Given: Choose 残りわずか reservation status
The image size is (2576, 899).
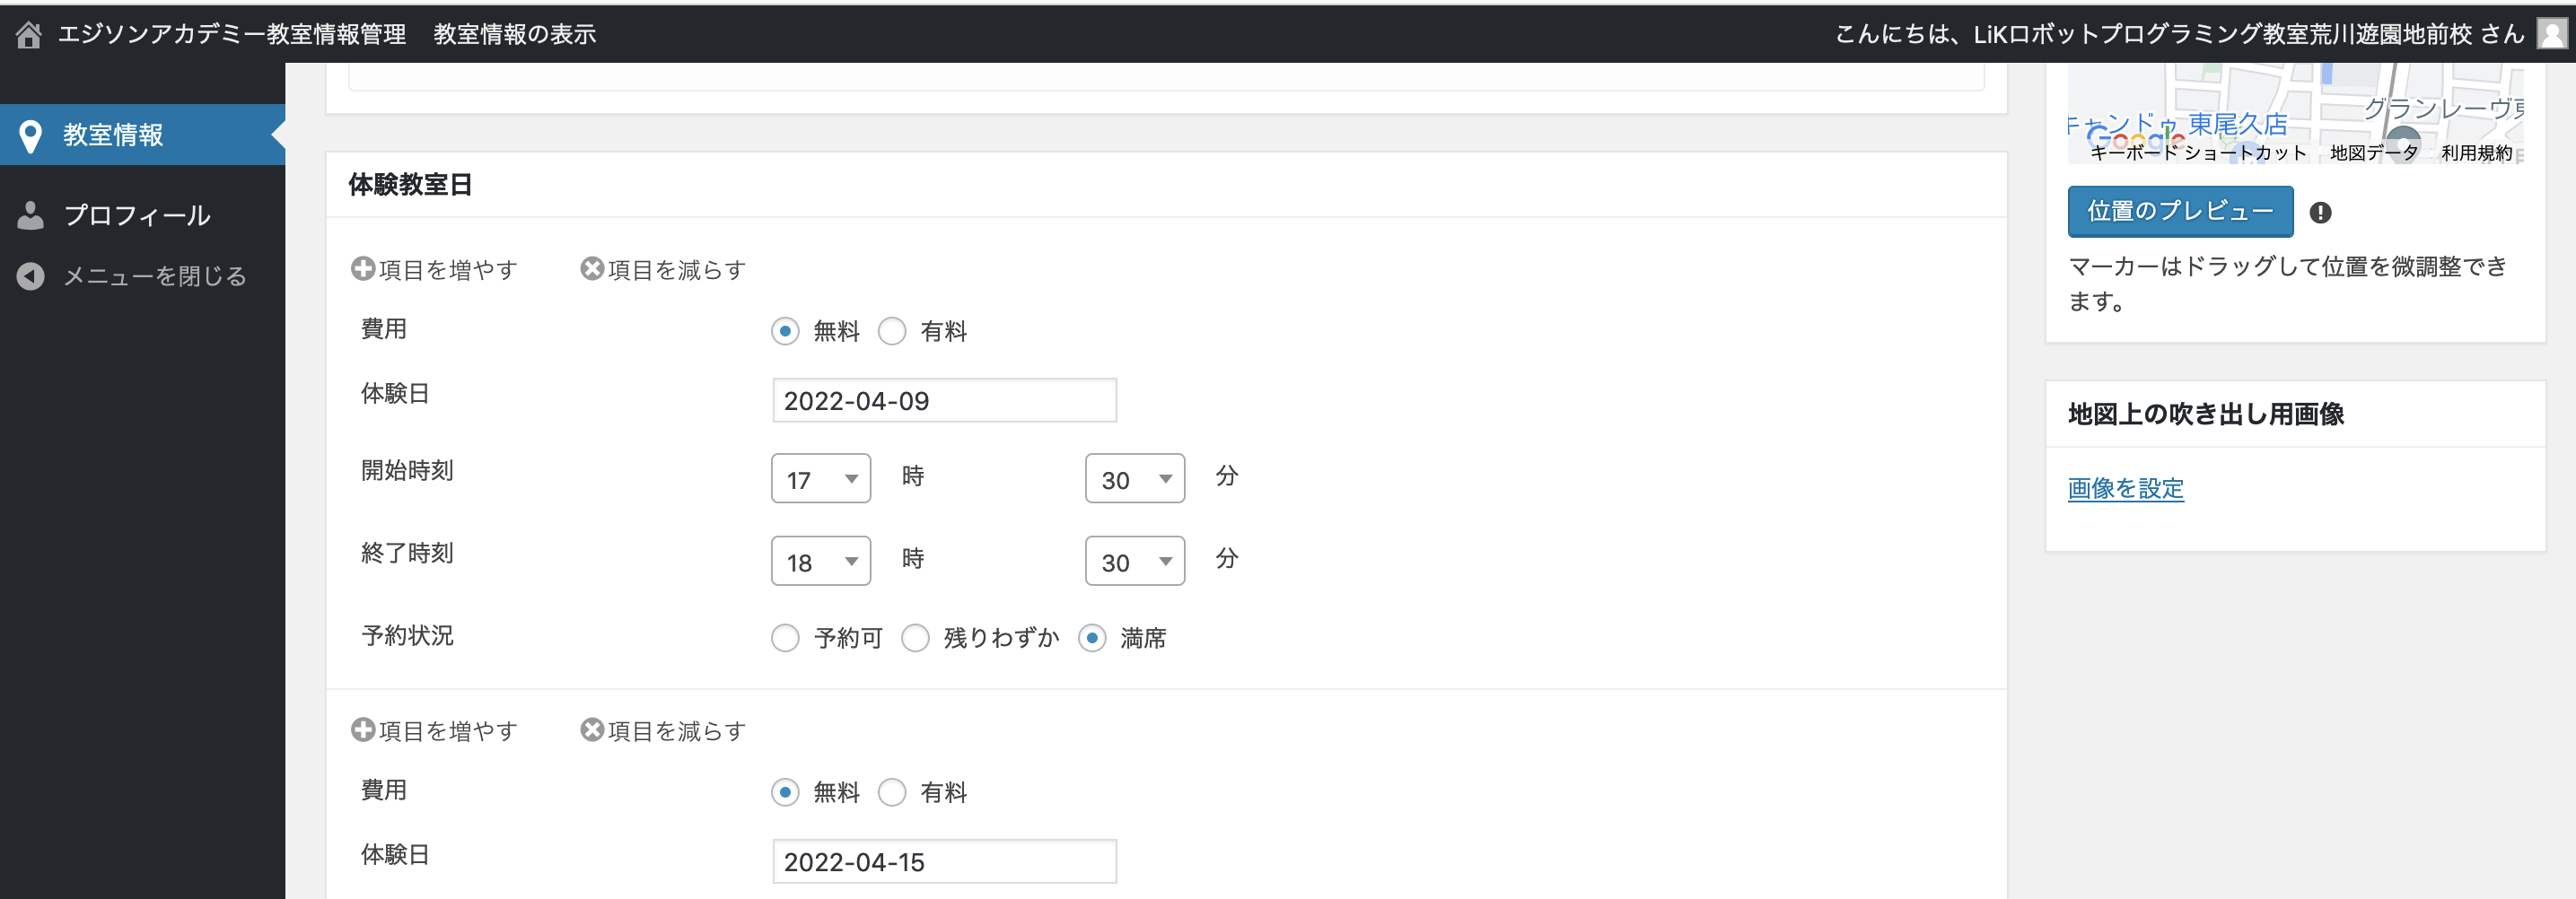Looking at the screenshot, I should 915,638.
